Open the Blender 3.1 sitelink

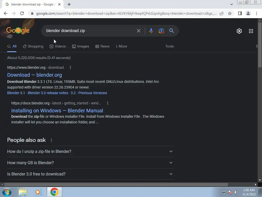point(16,93)
